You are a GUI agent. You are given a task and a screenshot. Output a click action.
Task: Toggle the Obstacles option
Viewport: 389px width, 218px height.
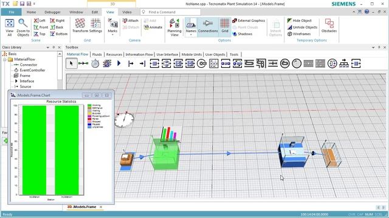pos(329,25)
